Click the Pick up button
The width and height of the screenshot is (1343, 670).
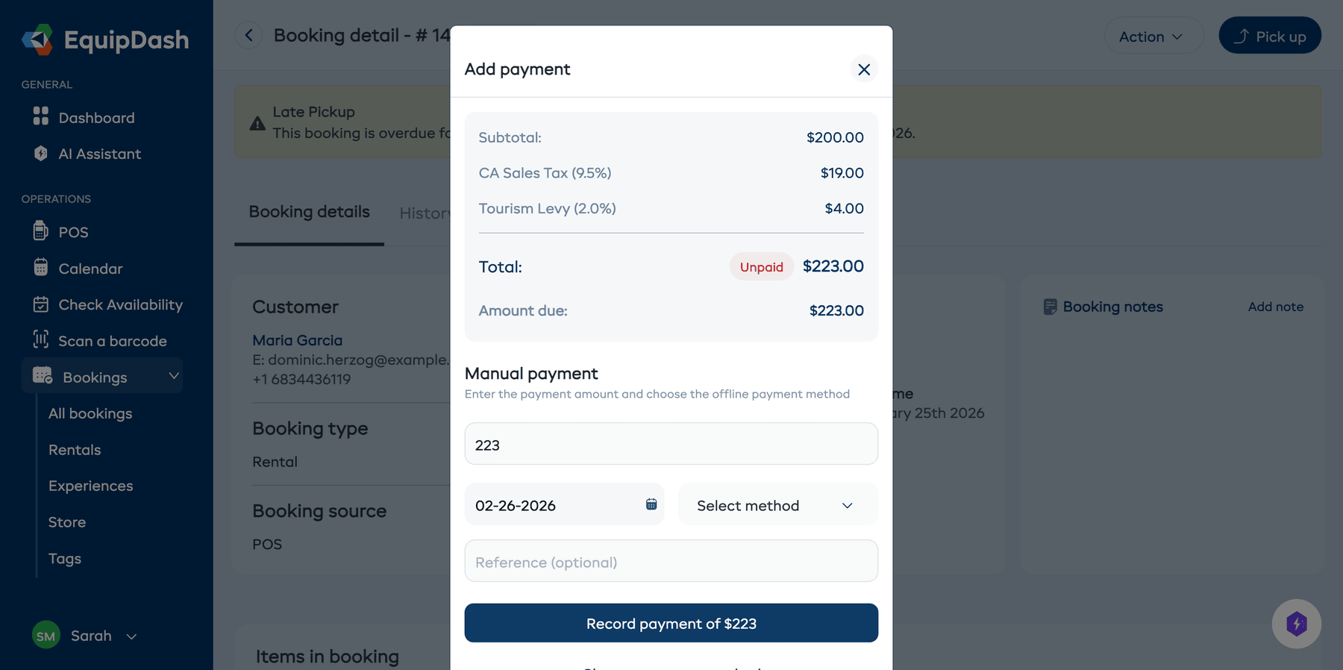tap(1269, 35)
